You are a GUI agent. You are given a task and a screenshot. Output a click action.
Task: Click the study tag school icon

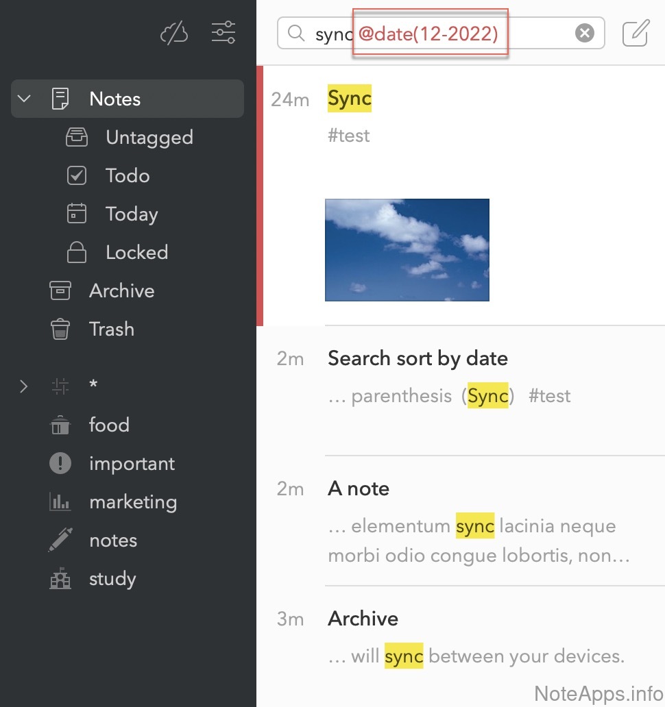pyautogui.click(x=60, y=579)
